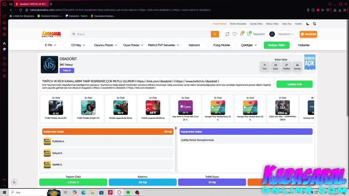Click the ad blocker shield icon

pos(318,10)
